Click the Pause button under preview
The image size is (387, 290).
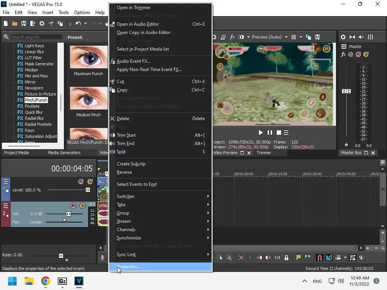(x=270, y=133)
